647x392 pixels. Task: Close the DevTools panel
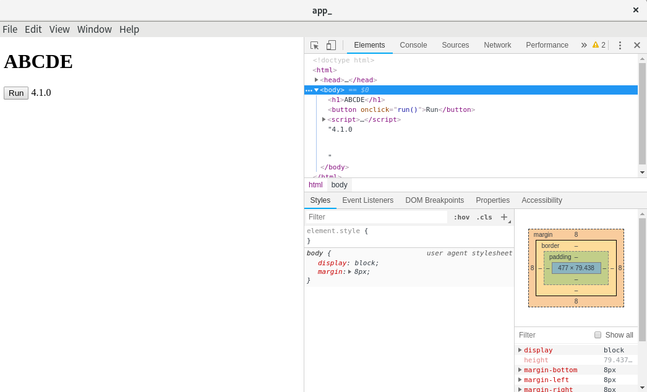point(637,45)
